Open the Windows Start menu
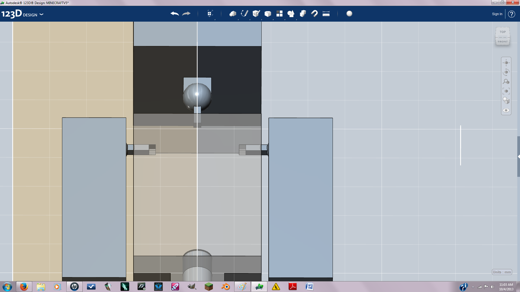 coord(7,287)
